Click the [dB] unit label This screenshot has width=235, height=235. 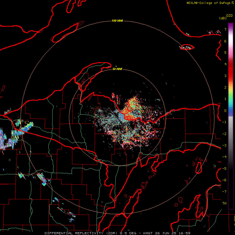click(223, 18)
